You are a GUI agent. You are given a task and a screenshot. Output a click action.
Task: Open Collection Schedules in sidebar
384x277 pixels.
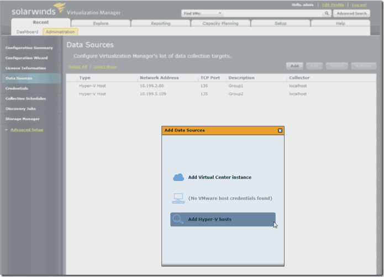click(26, 99)
